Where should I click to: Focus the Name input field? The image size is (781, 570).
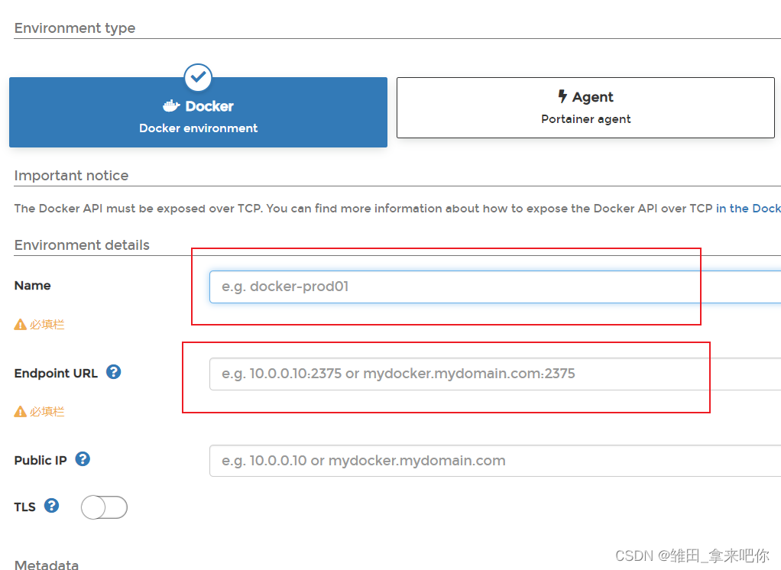coord(495,287)
